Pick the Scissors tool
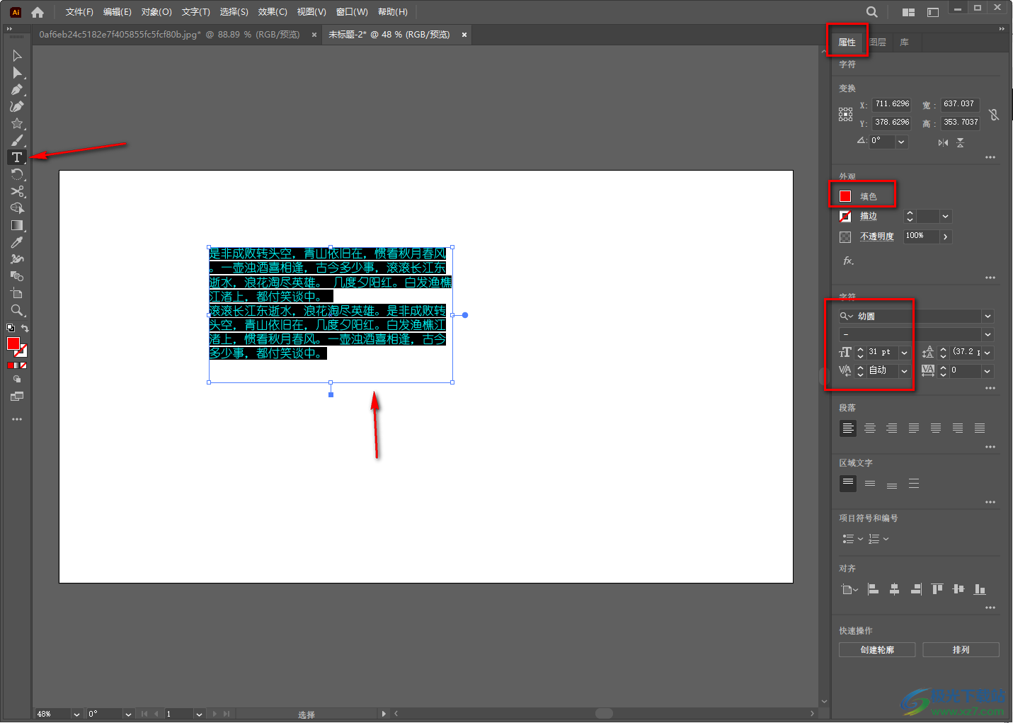The width and height of the screenshot is (1013, 723). (17, 191)
